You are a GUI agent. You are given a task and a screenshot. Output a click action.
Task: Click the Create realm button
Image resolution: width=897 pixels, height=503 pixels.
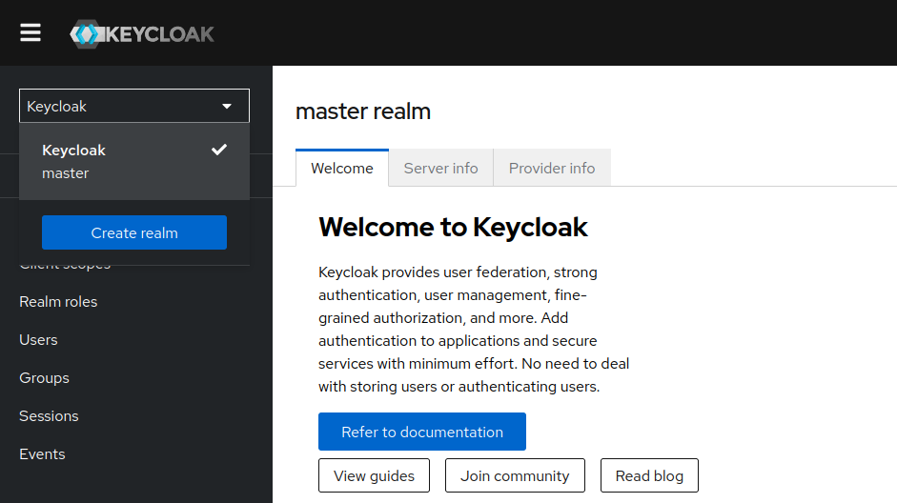tap(134, 232)
